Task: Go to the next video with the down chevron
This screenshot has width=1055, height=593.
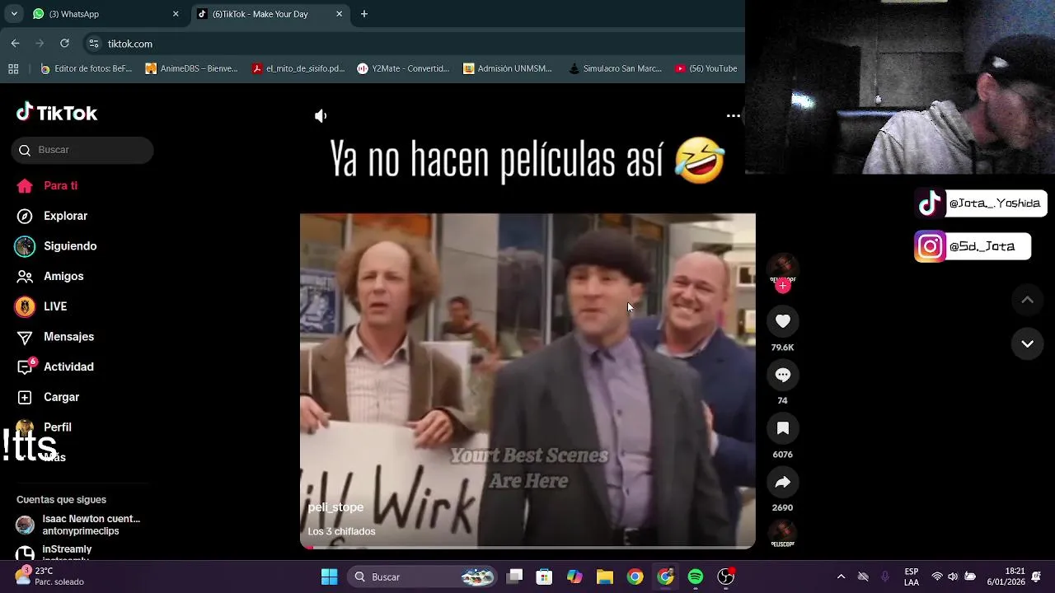Action: pos(1027,343)
